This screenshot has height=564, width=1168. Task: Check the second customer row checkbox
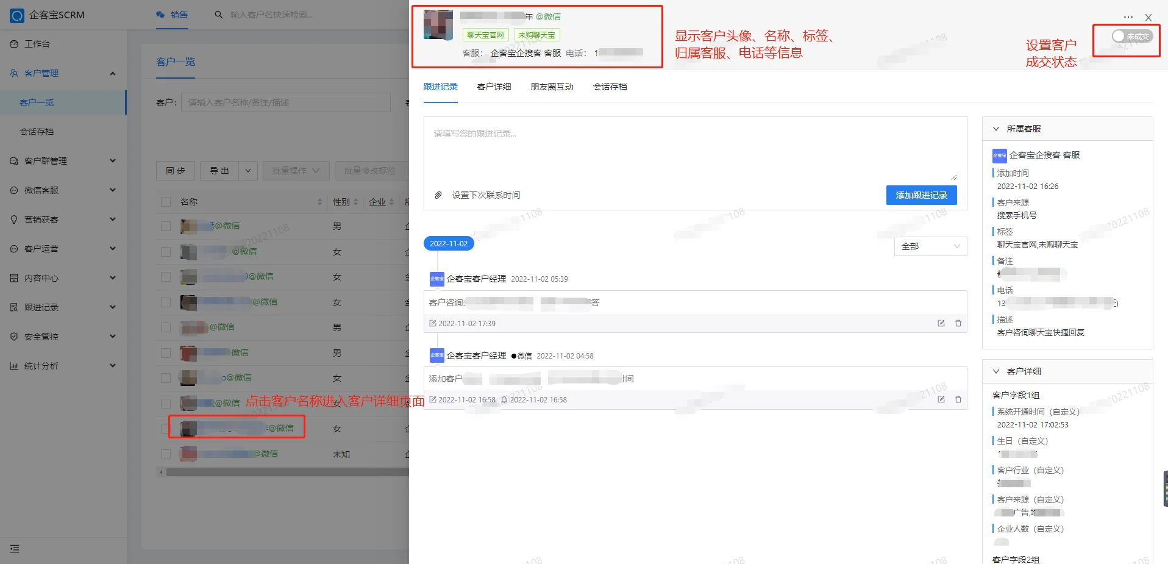pyautogui.click(x=166, y=251)
